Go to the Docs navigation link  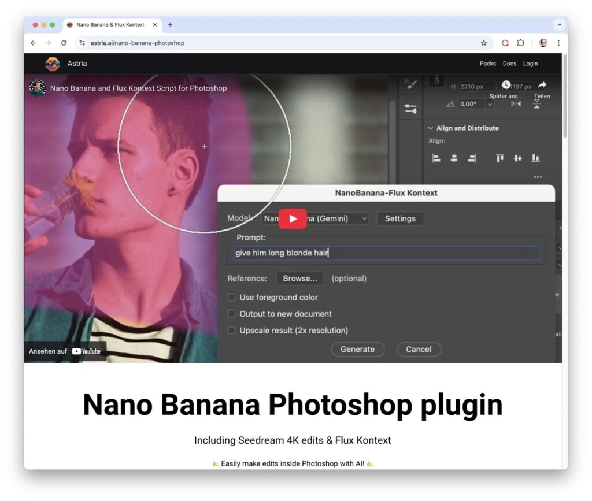point(509,64)
